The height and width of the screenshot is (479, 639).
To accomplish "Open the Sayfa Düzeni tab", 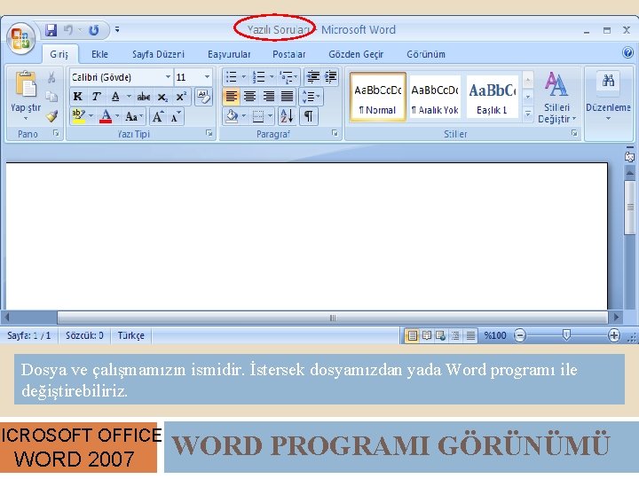I will click(x=158, y=54).
